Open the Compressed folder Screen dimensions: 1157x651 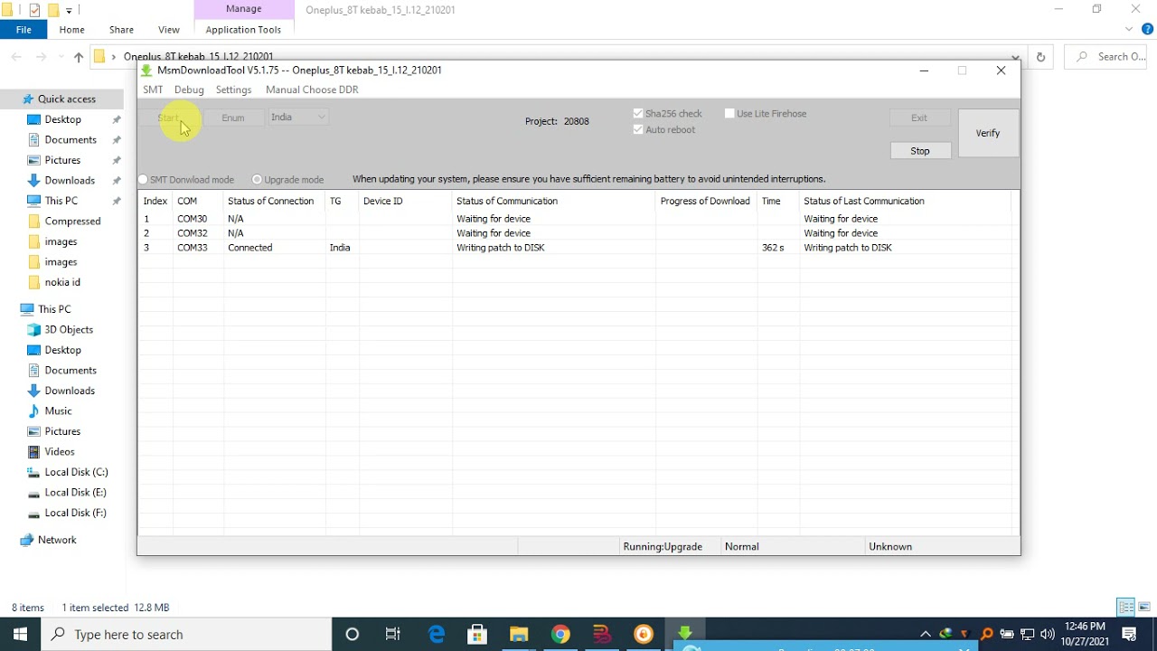72,222
